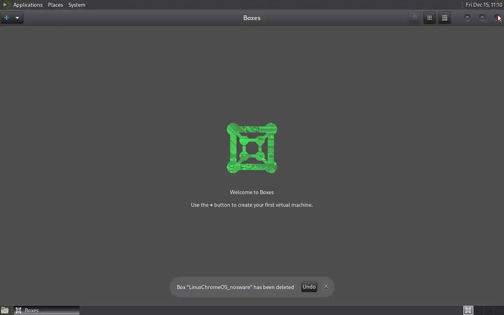This screenshot has height=315, width=504.
Task: Switch to the grid view icon
Action: [430, 18]
